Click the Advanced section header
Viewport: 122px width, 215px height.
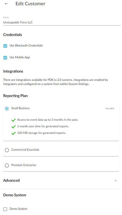(11, 180)
